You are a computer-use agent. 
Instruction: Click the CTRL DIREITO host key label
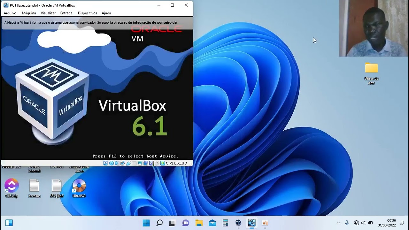tap(176, 163)
